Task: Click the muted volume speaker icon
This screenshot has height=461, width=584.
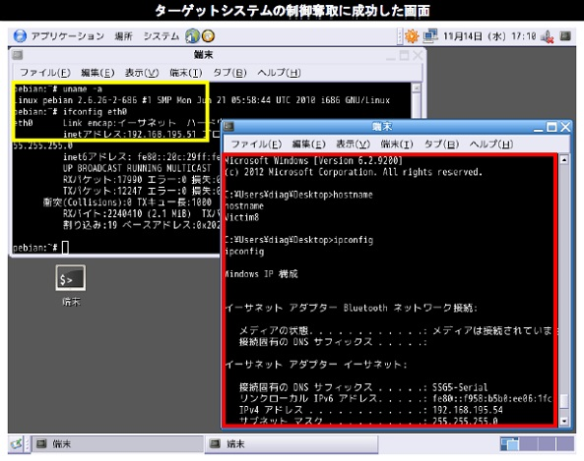Action: (548, 36)
